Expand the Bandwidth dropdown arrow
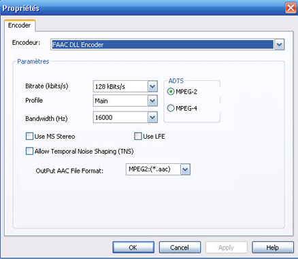The image size is (298, 259). pyautogui.click(x=152, y=118)
